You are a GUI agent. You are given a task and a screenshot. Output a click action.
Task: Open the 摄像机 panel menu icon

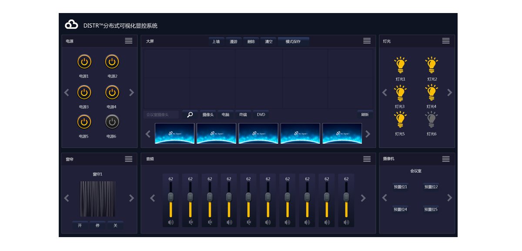446,159
